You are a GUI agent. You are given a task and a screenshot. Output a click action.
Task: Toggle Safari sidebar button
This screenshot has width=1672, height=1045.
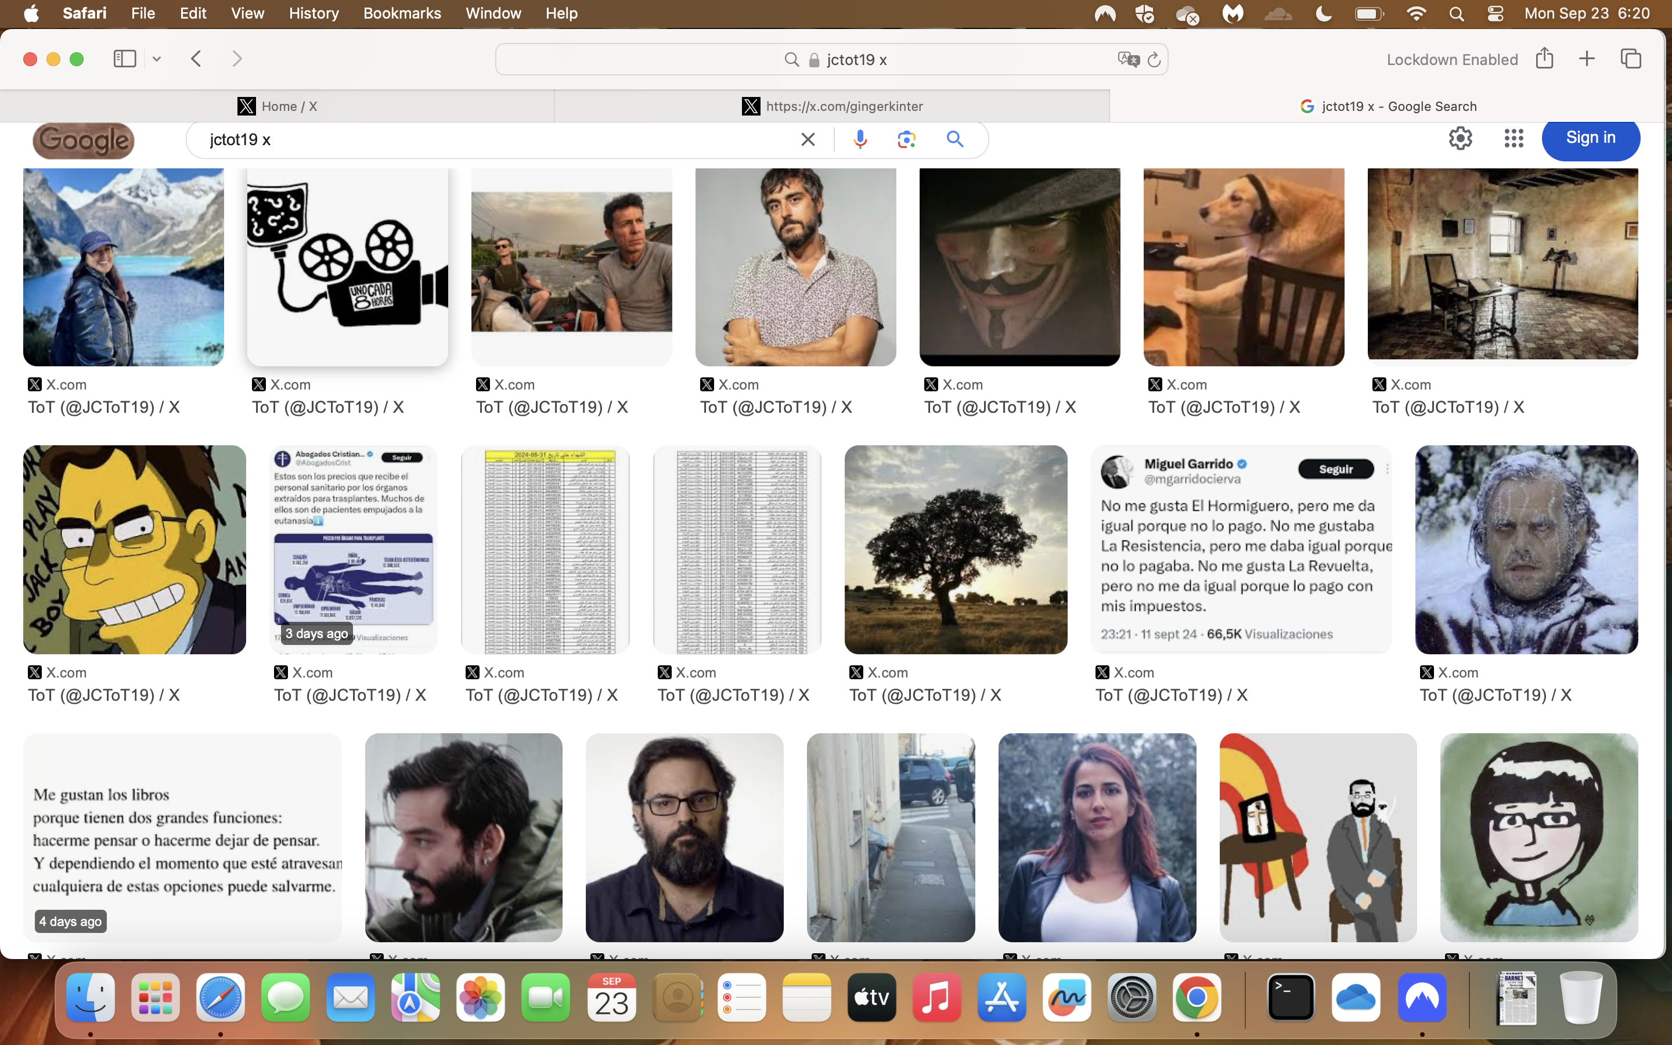tap(124, 59)
